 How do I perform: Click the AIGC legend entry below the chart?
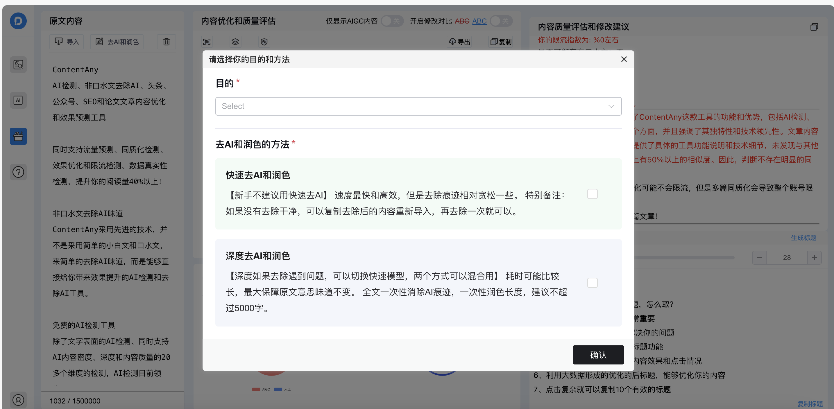261,389
